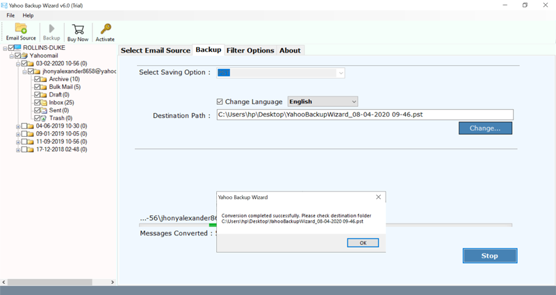
Task: Click the Trash (0) bin icon
Action: click(x=44, y=118)
